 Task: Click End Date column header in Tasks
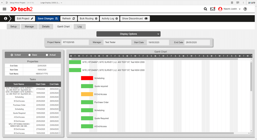(54, 84)
